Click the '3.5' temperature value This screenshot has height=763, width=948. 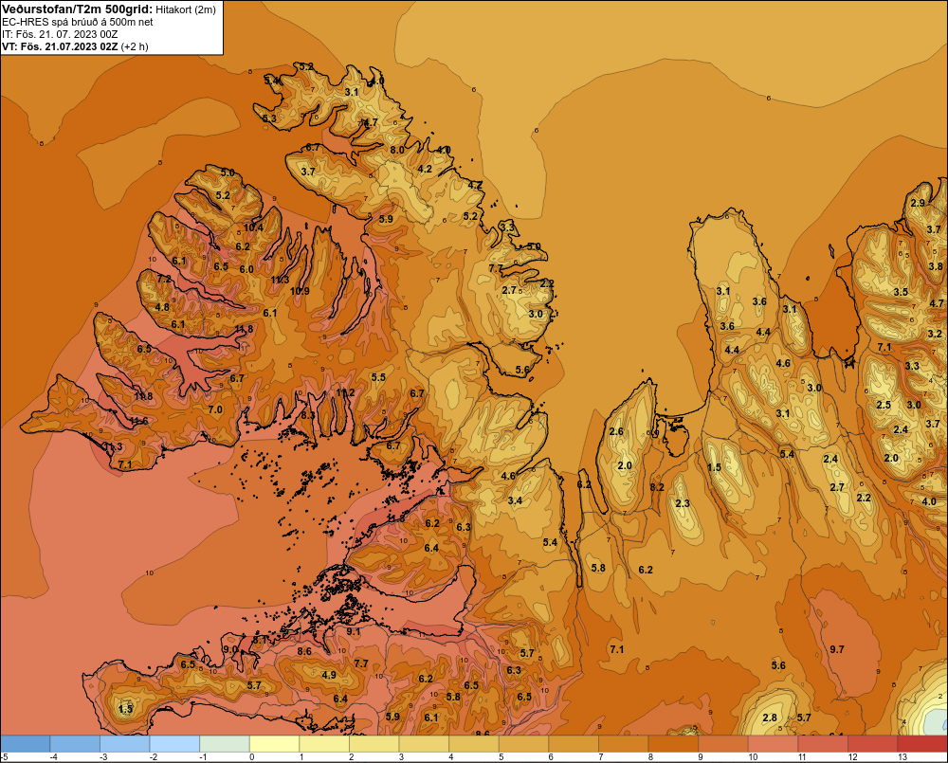(x=901, y=292)
